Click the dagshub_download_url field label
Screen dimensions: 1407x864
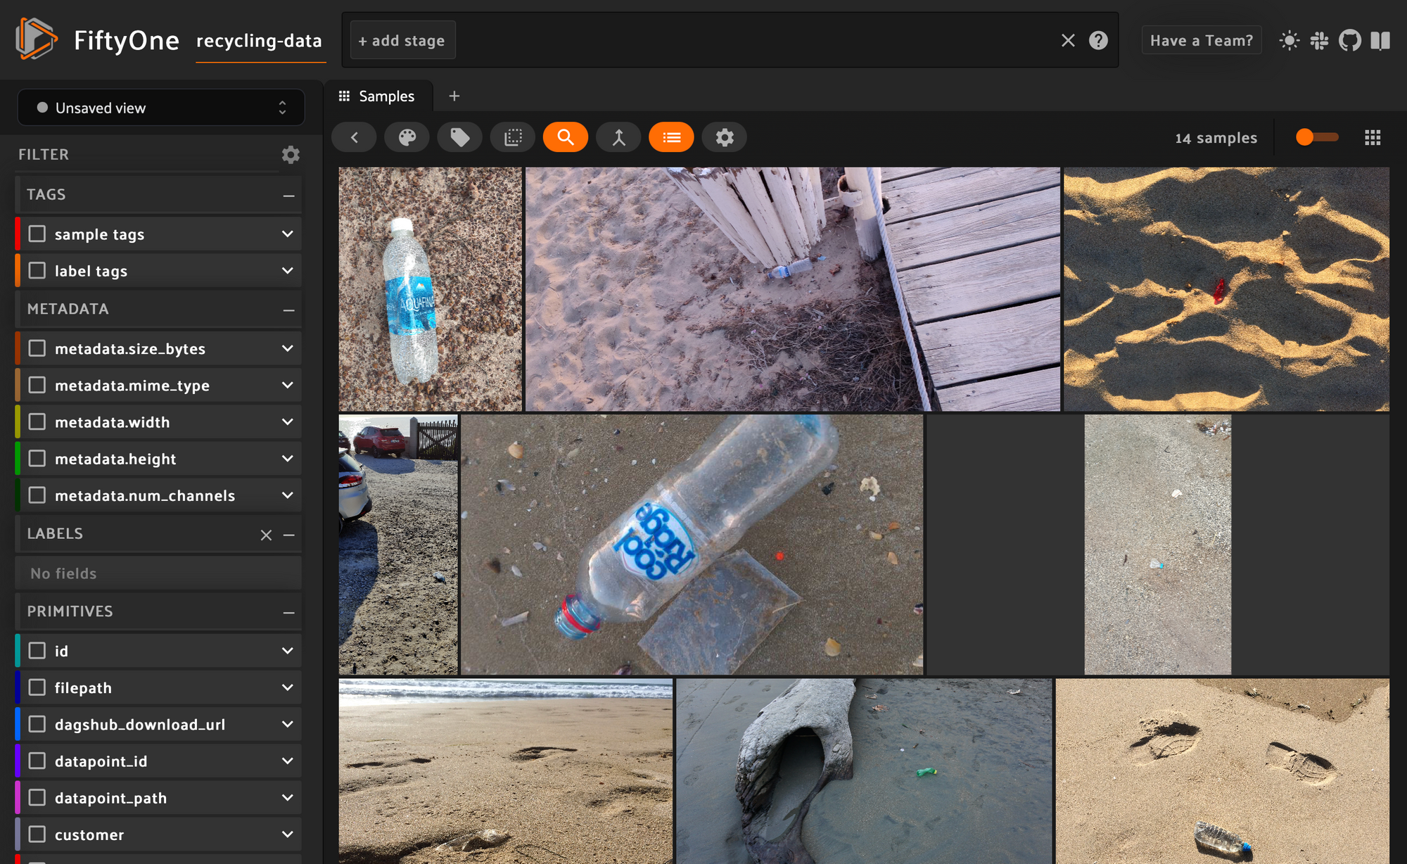140,724
